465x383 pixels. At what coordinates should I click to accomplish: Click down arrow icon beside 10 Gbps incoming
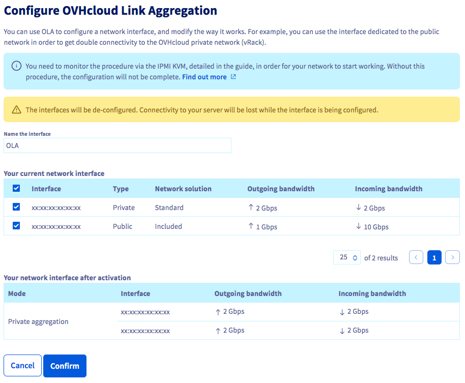click(359, 226)
